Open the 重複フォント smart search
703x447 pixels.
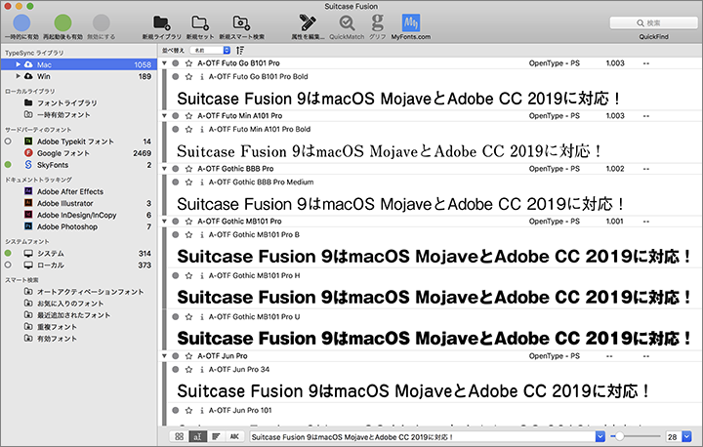[78, 327]
